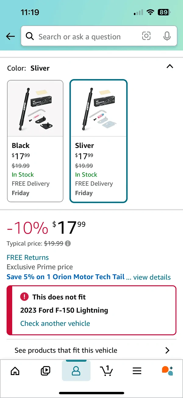
Task: Tap the microphone voice search icon
Action: tap(167, 36)
